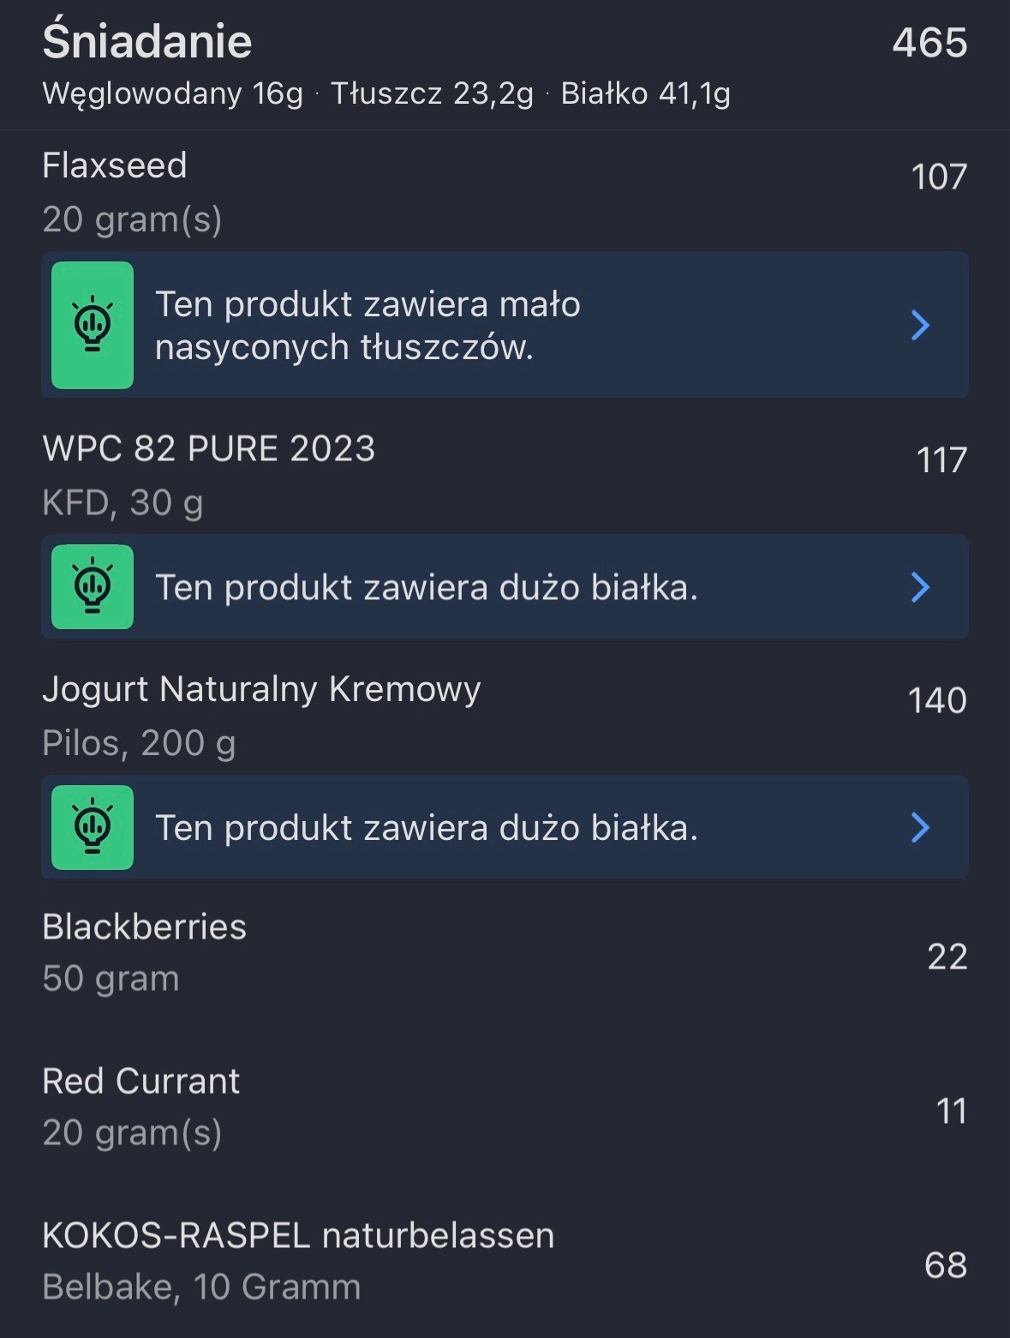Open the Blackberries food entry

144,927
